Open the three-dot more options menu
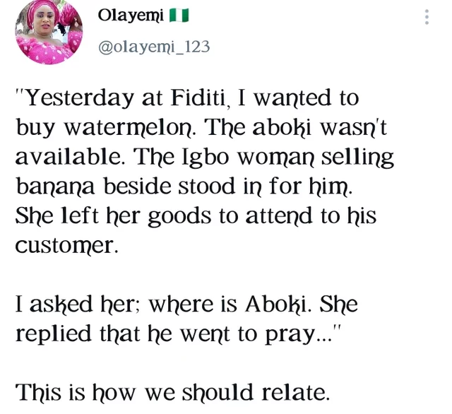Image resolution: width=452 pixels, height=414 pixels. 427,17
